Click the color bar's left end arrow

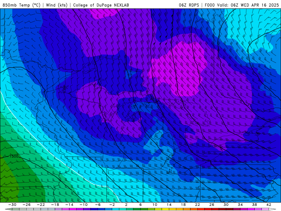8,209
